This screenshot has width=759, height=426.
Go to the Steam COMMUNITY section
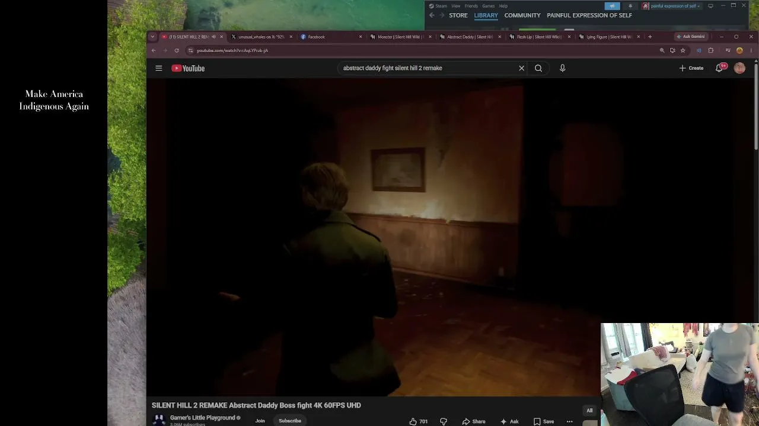click(x=522, y=15)
